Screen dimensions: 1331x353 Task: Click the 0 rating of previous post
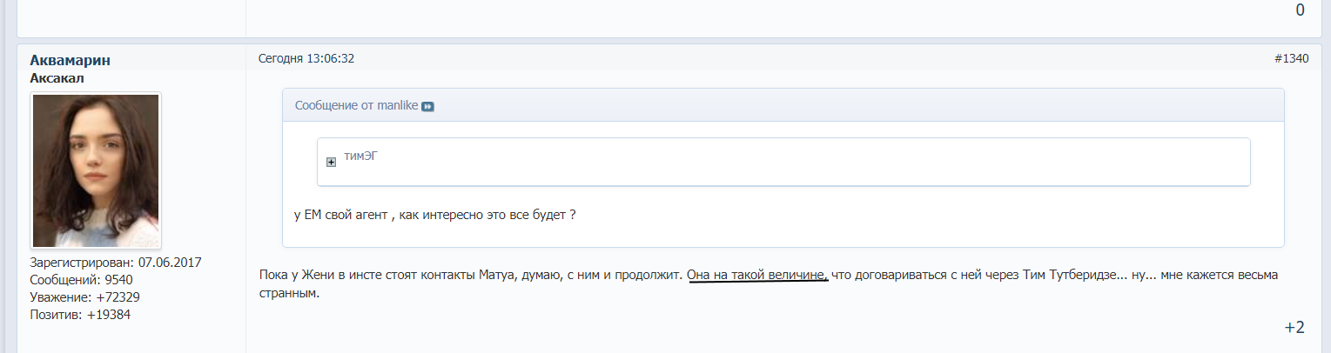[x=1300, y=10]
